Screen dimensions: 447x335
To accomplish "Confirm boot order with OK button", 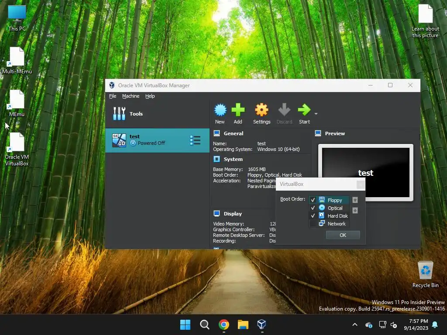I will (343, 235).
